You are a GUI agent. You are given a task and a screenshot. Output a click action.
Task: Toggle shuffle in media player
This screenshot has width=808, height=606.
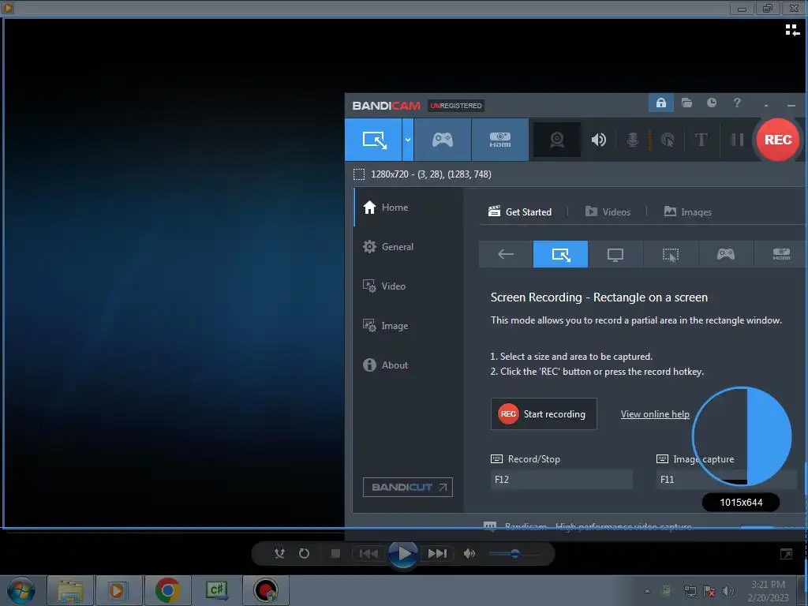click(x=280, y=553)
